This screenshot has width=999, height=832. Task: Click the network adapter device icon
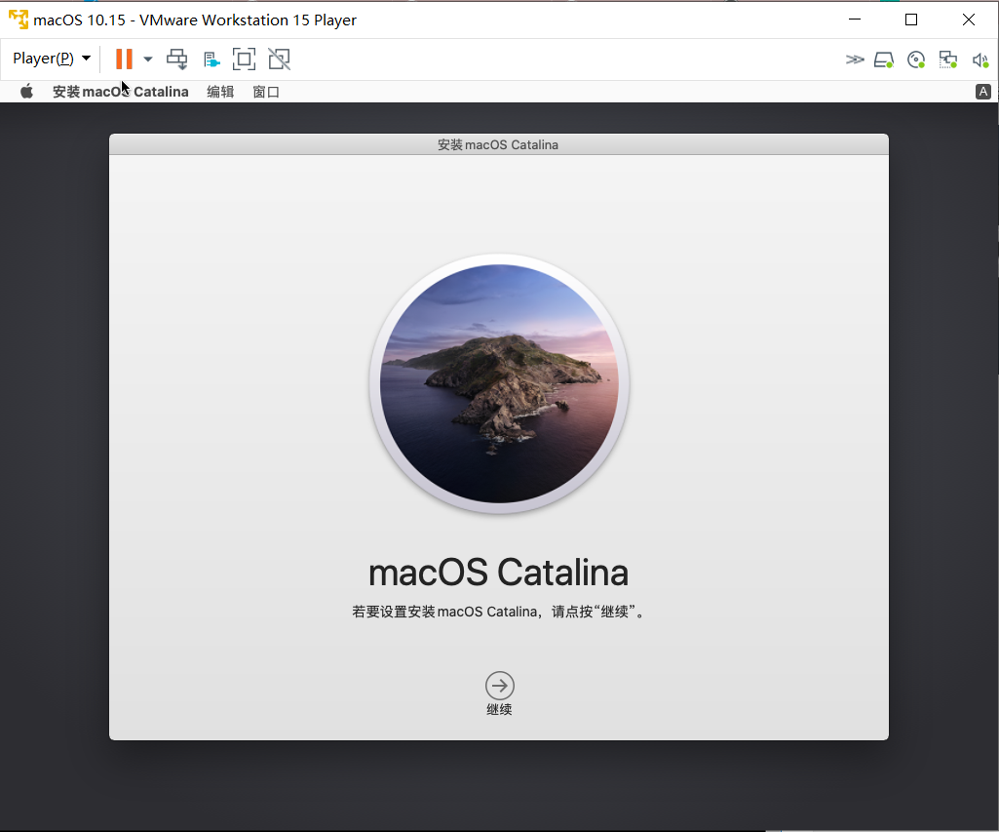click(948, 59)
